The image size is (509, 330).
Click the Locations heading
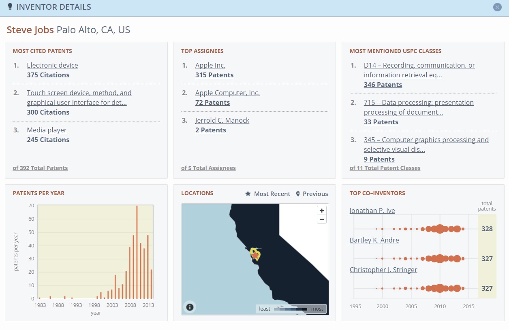pyautogui.click(x=197, y=193)
